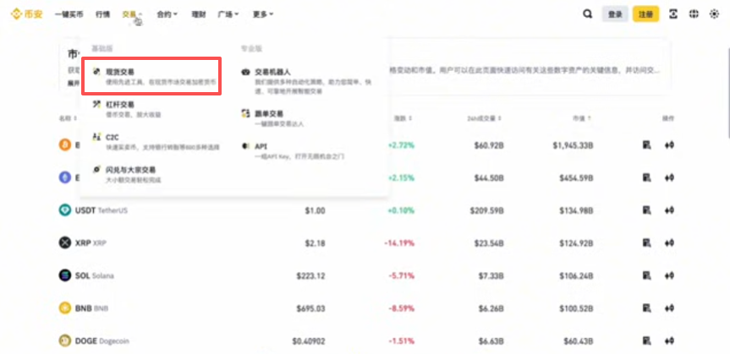
Task: Click the 闪兑与大宗交易 entry icon
Action: [x=96, y=169]
